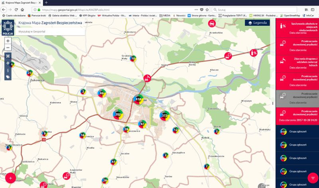Viewport: 319px width, 188px height.
Task: Open MEDIA bookmarks folder
Action: [x=165, y=15]
